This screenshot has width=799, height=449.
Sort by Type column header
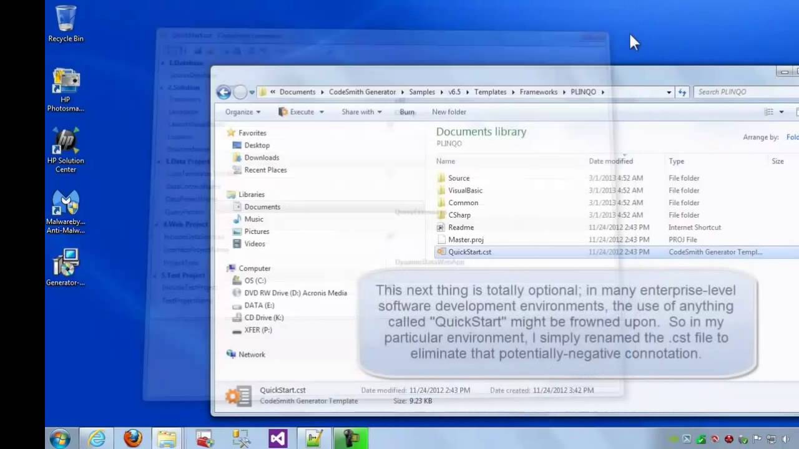[677, 161]
